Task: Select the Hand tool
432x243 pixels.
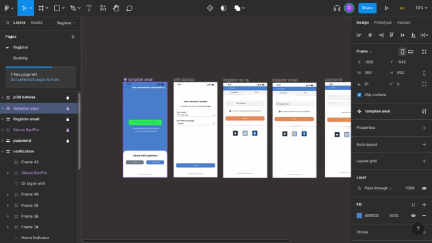Action: (x=116, y=8)
